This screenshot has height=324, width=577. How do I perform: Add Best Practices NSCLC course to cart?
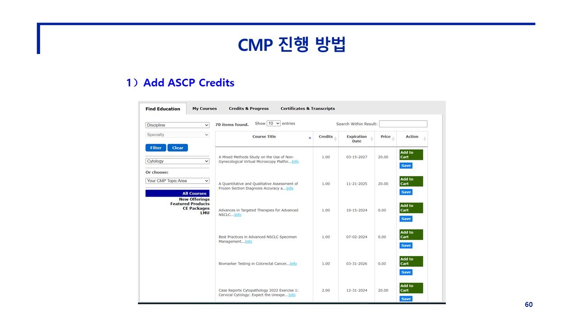pyautogui.click(x=411, y=235)
